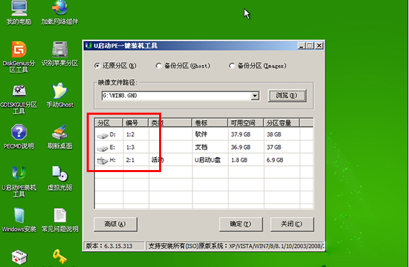
Task: Sort by 可用空间 column header
Action: pos(245,123)
